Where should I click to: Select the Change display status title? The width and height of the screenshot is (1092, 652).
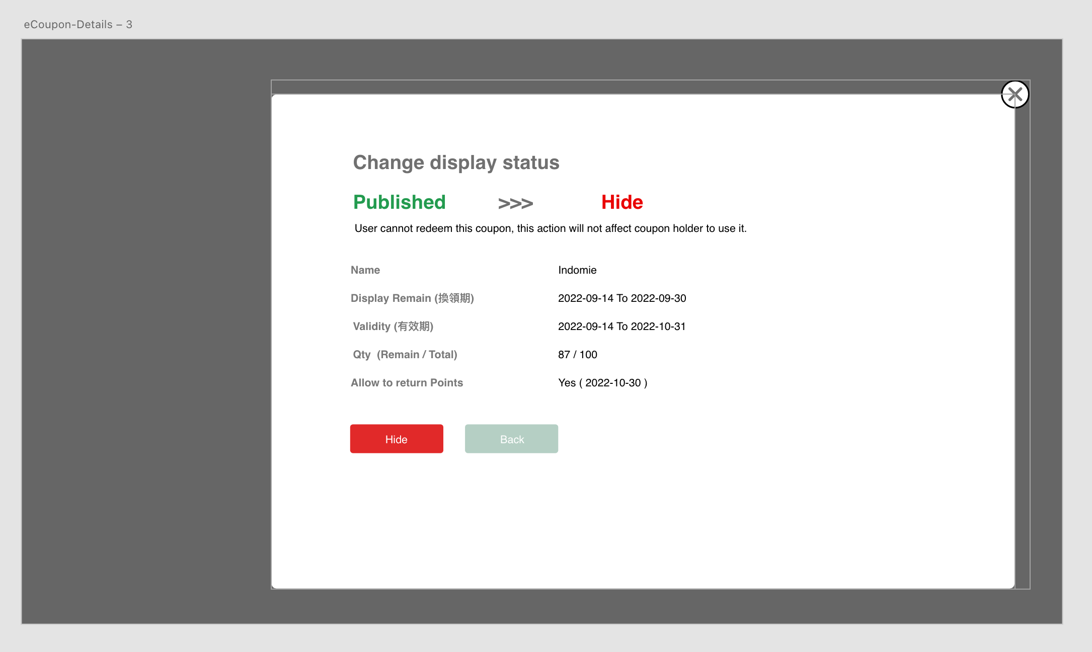pos(455,162)
